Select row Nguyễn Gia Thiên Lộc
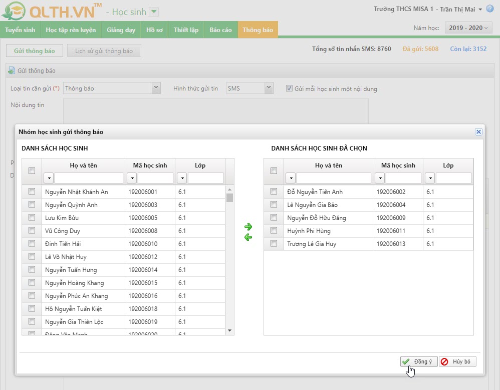This screenshot has width=500, height=390. [123, 321]
